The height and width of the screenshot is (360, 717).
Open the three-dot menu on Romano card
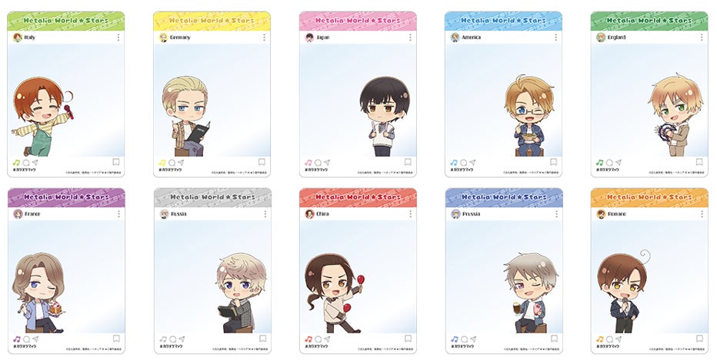pyautogui.click(x=702, y=214)
